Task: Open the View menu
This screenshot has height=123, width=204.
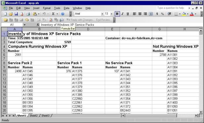Action: [x=27, y=8]
